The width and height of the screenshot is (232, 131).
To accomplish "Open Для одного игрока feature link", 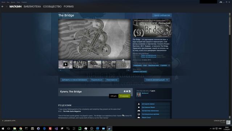I will pos(148,104).
